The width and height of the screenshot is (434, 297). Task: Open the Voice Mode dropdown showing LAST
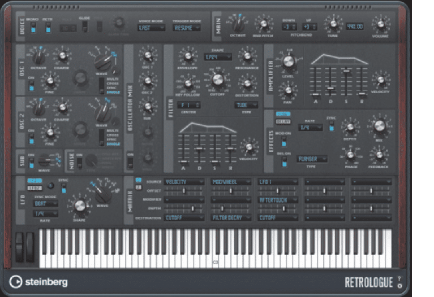pos(151,28)
